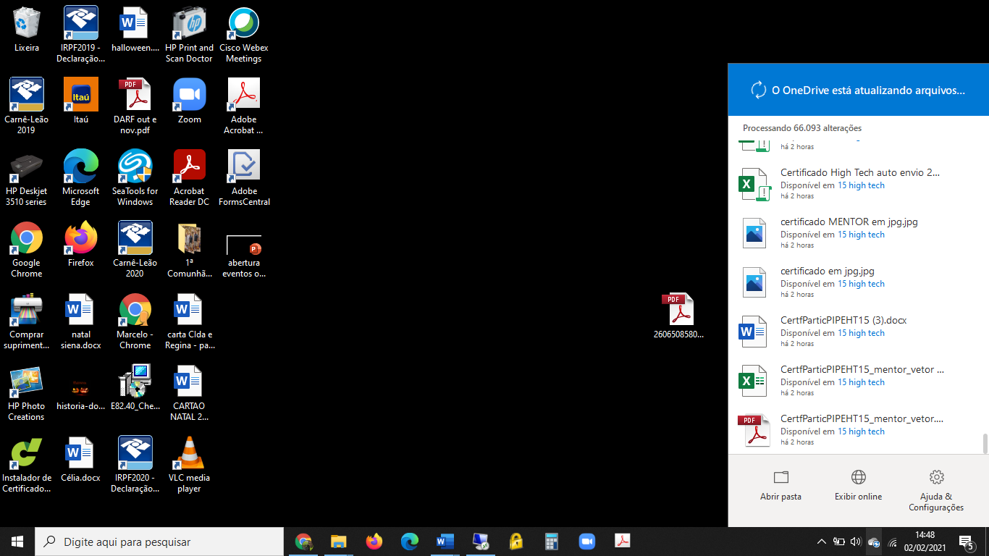
Task: Open the volume control in system tray
Action: click(x=856, y=542)
